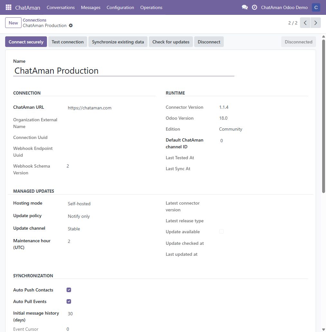This screenshot has height=332, width=326.
Task: Open the user avatar C menu
Action: tap(316, 7)
